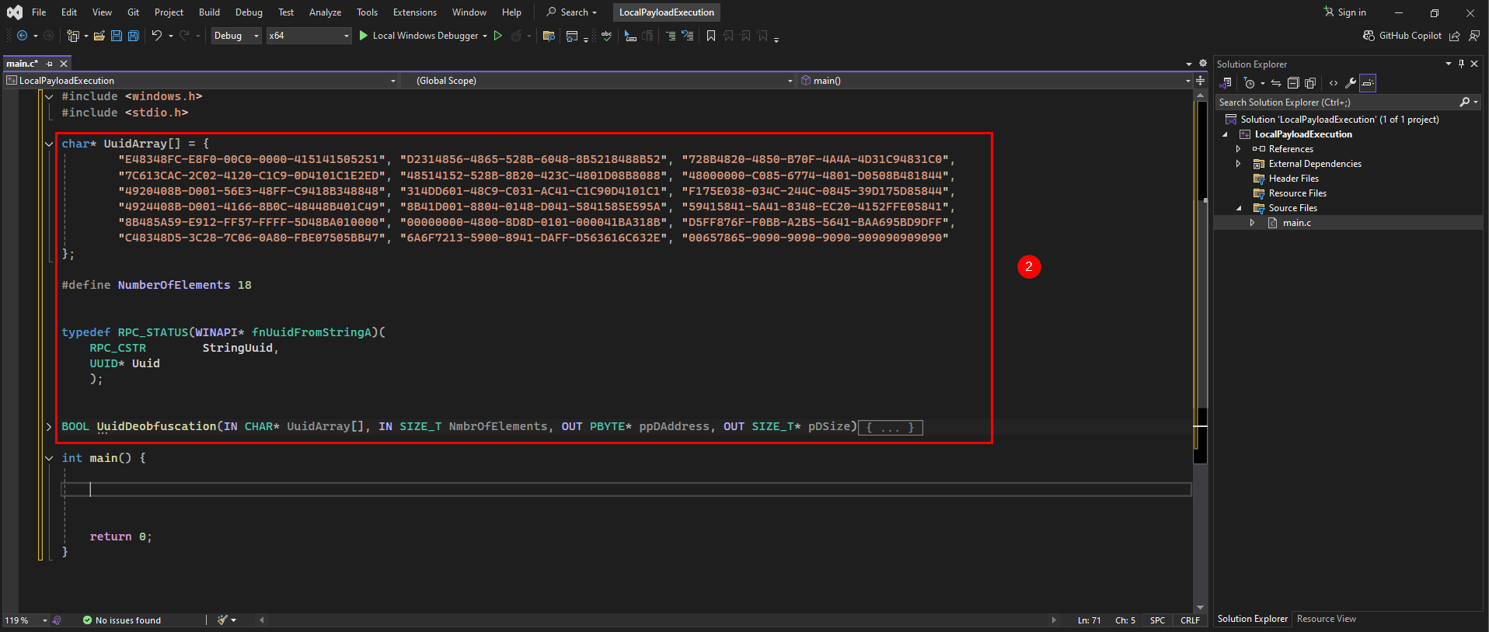The width and height of the screenshot is (1489, 632).
Task: Toggle the pin on the main.c tab
Action: tap(50, 64)
